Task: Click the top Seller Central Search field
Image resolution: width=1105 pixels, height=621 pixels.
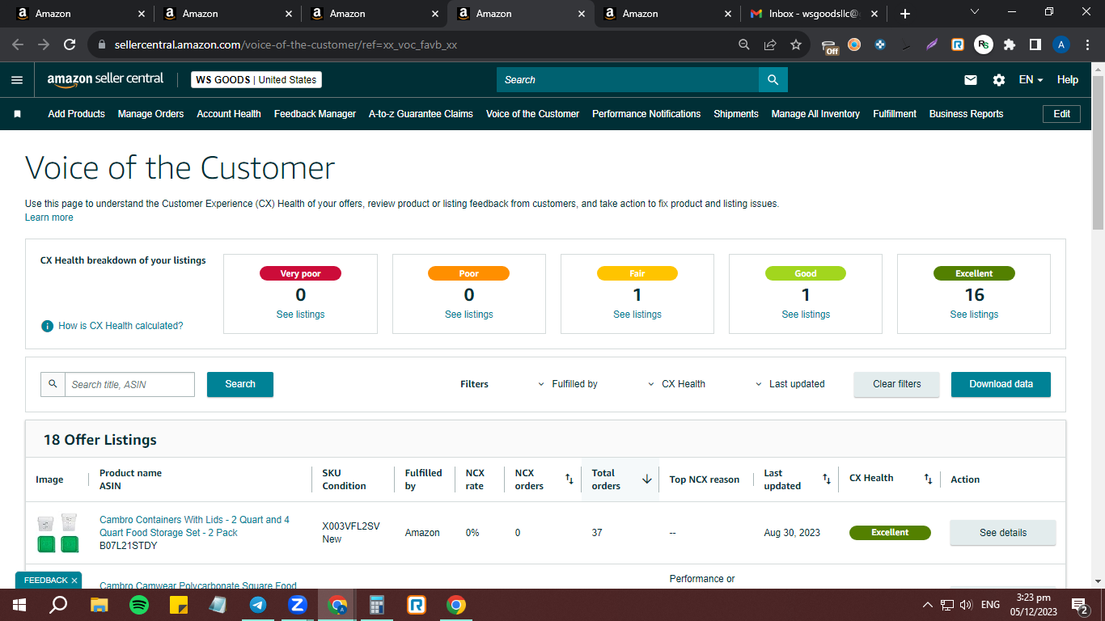Action: [628, 80]
